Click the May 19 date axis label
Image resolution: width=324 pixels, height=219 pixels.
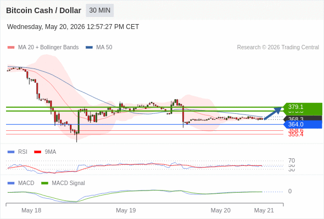pyautogui.click(x=126, y=210)
